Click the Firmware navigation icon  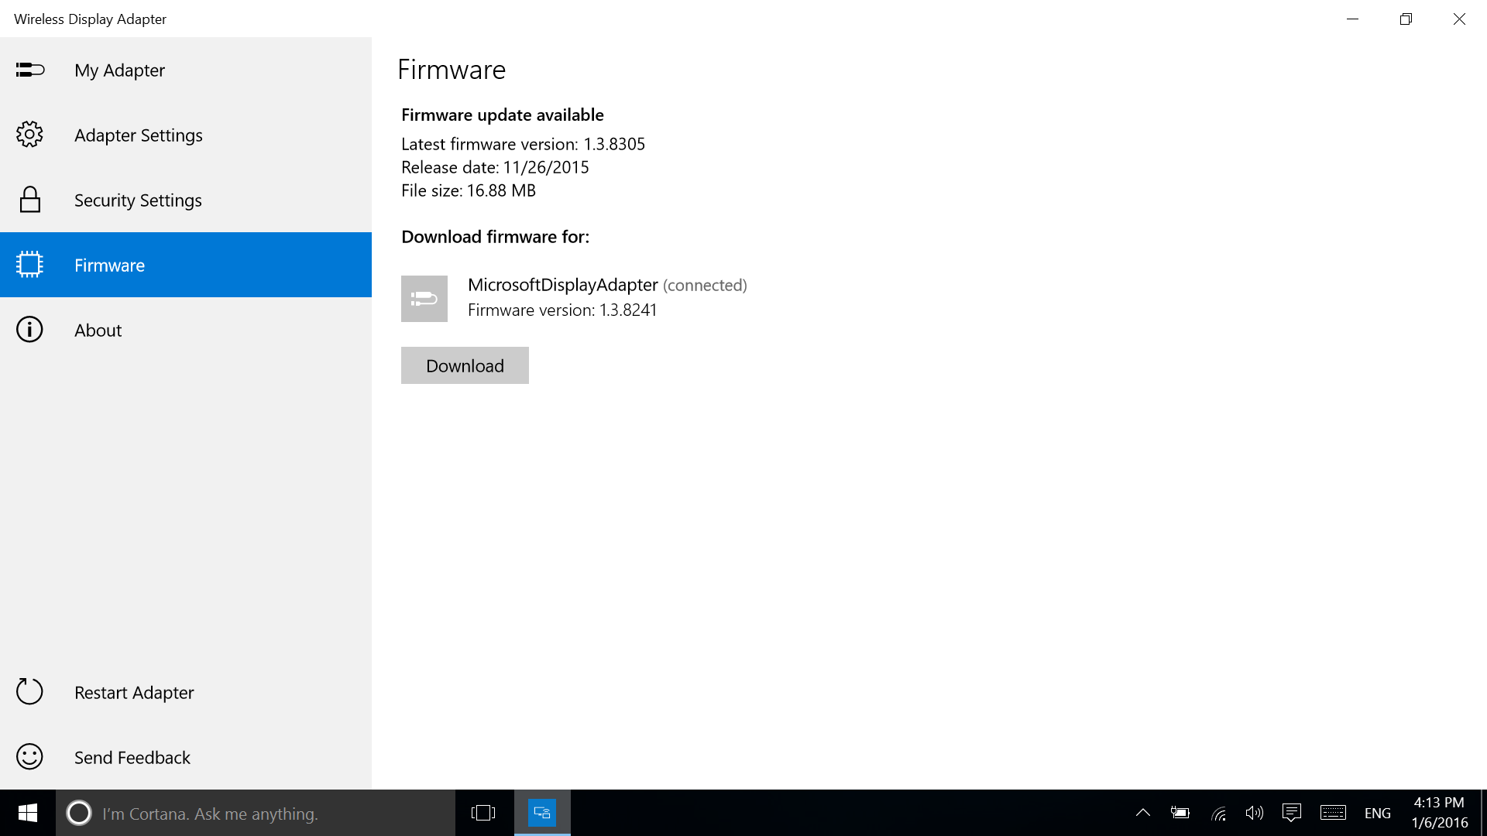29,265
